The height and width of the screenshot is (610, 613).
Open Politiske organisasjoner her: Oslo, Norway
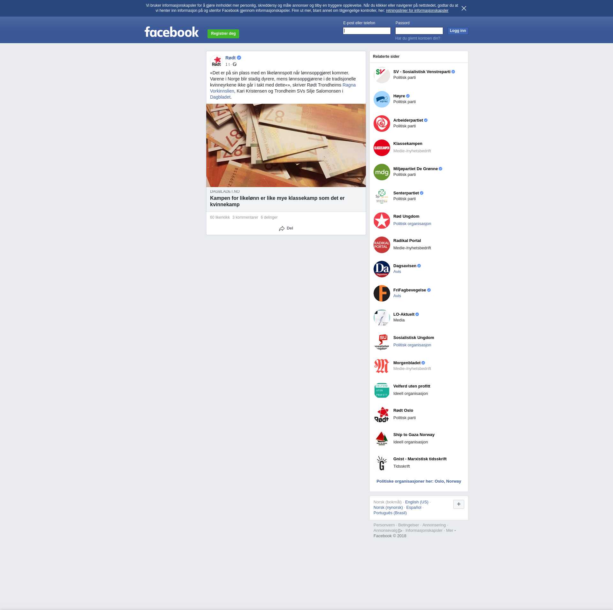tap(419, 481)
